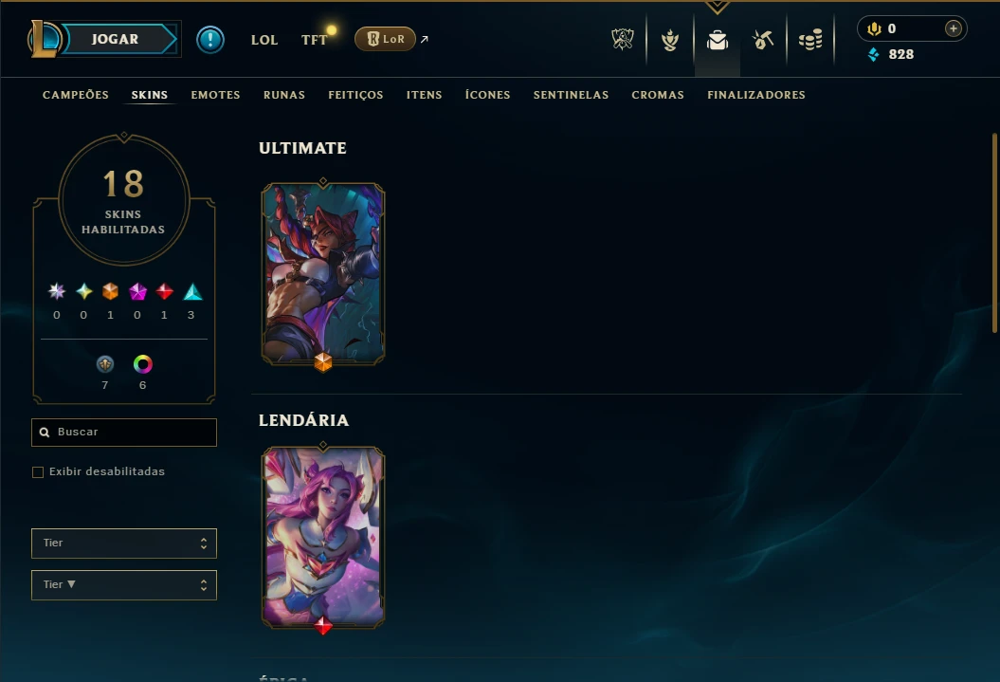Image resolution: width=1000 pixels, height=682 pixels.
Task: Open the collection backpack icon
Action: coord(718,40)
